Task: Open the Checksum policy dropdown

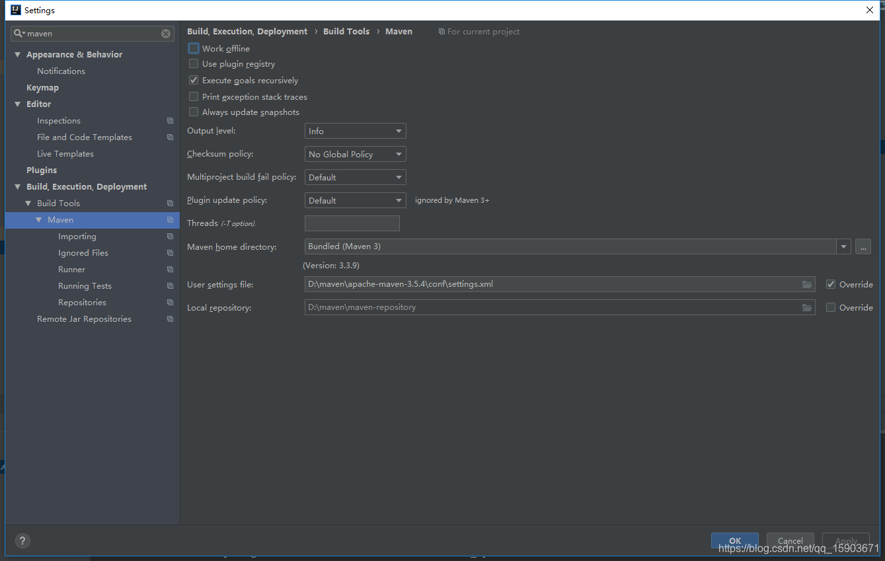Action: [356, 154]
